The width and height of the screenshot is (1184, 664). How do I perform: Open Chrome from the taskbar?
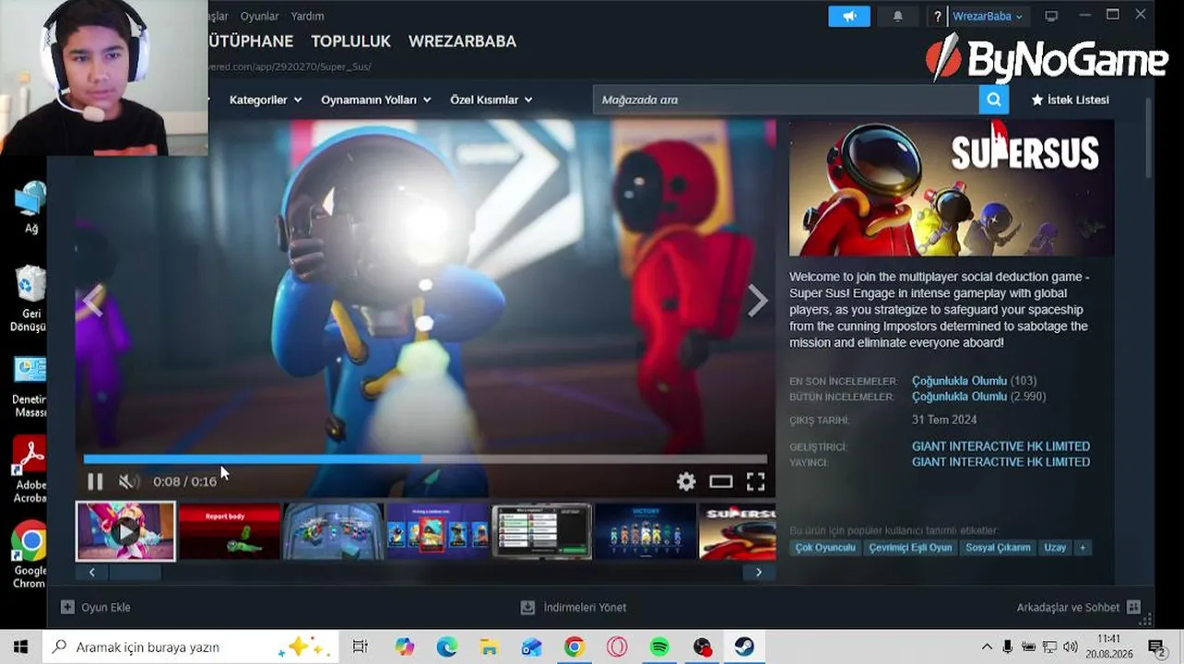pos(574,647)
